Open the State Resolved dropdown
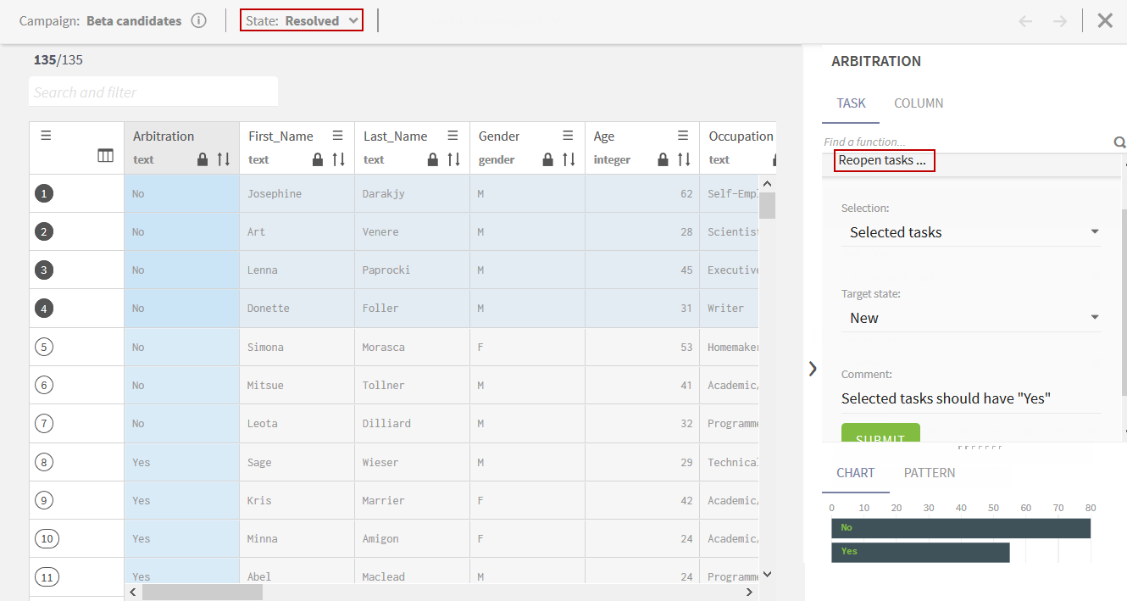The height and width of the screenshot is (601, 1127). [302, 21]
